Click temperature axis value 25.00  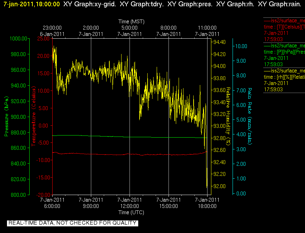[x=44, y=39]
